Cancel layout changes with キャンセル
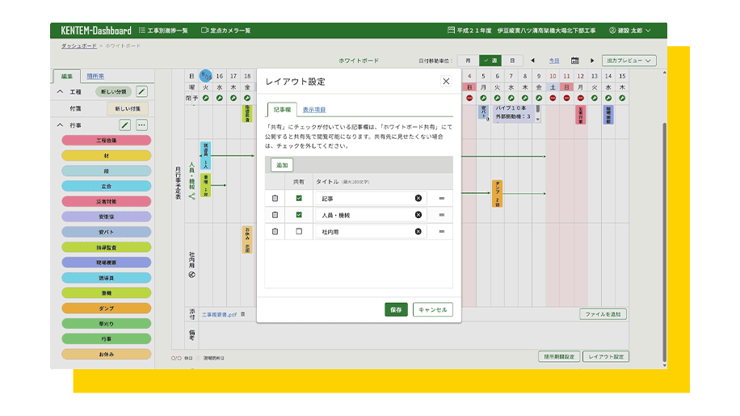The width and height of the screenshot is (740, 416). point(433,310)
